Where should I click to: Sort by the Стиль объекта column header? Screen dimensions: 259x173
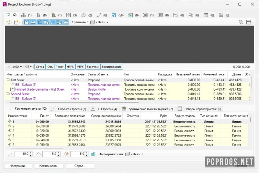coord(104,74)
